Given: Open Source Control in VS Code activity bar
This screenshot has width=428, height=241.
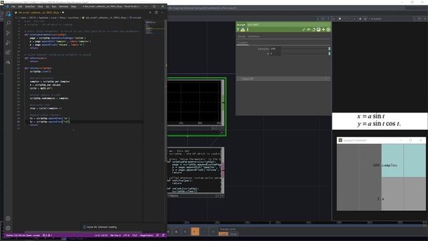Looking at the screenshot, I should click(8, 33).
